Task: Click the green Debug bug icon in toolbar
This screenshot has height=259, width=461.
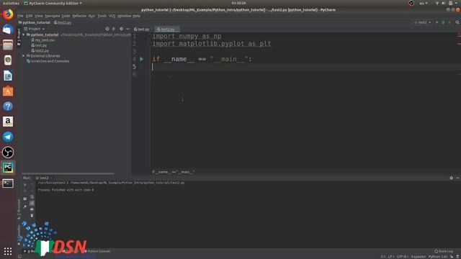Action: (443, 22)
